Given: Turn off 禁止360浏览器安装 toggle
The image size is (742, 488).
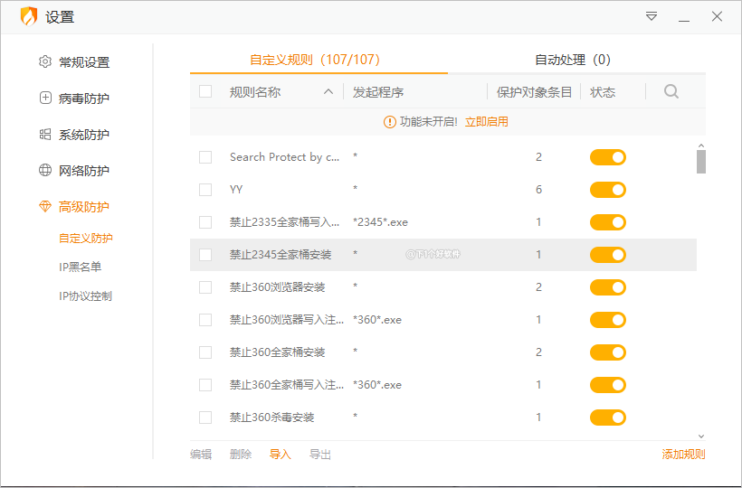Looking at the screenshot, I should [608, 287].
